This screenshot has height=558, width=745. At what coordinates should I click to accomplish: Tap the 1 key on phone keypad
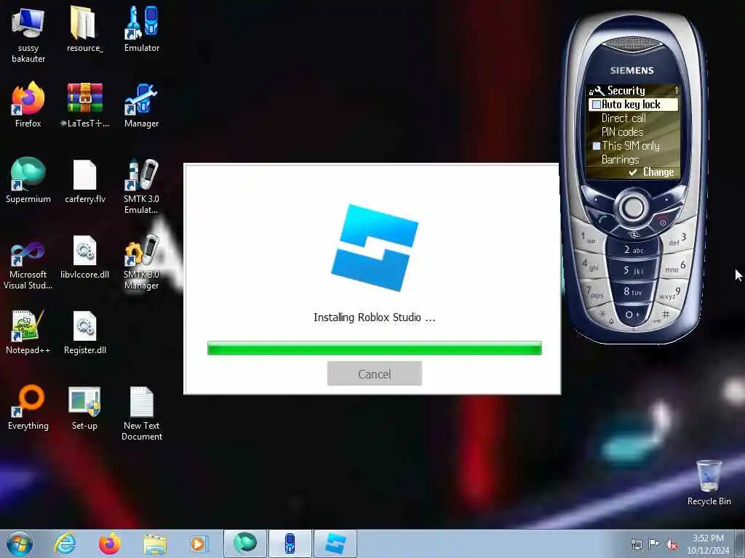point(586,238)
